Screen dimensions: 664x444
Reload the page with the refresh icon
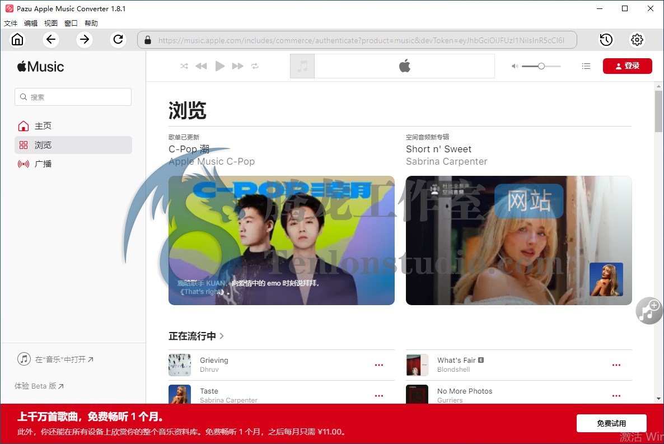[118, 39]
